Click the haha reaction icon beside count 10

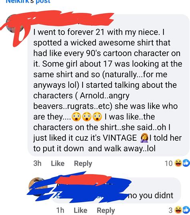click(x=178, y=163)
